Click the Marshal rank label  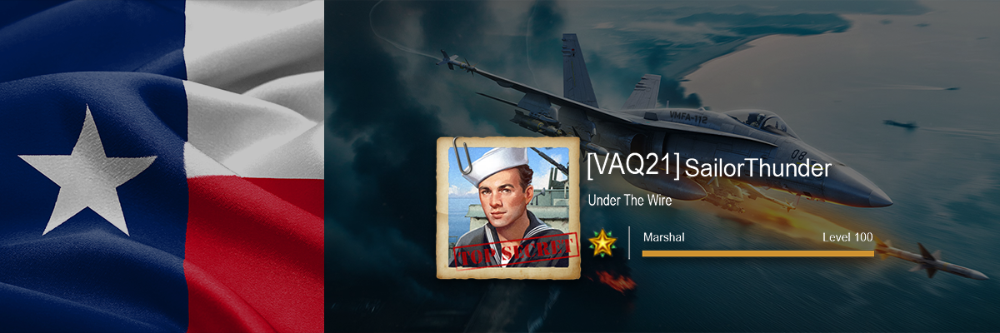coord(663,237)
